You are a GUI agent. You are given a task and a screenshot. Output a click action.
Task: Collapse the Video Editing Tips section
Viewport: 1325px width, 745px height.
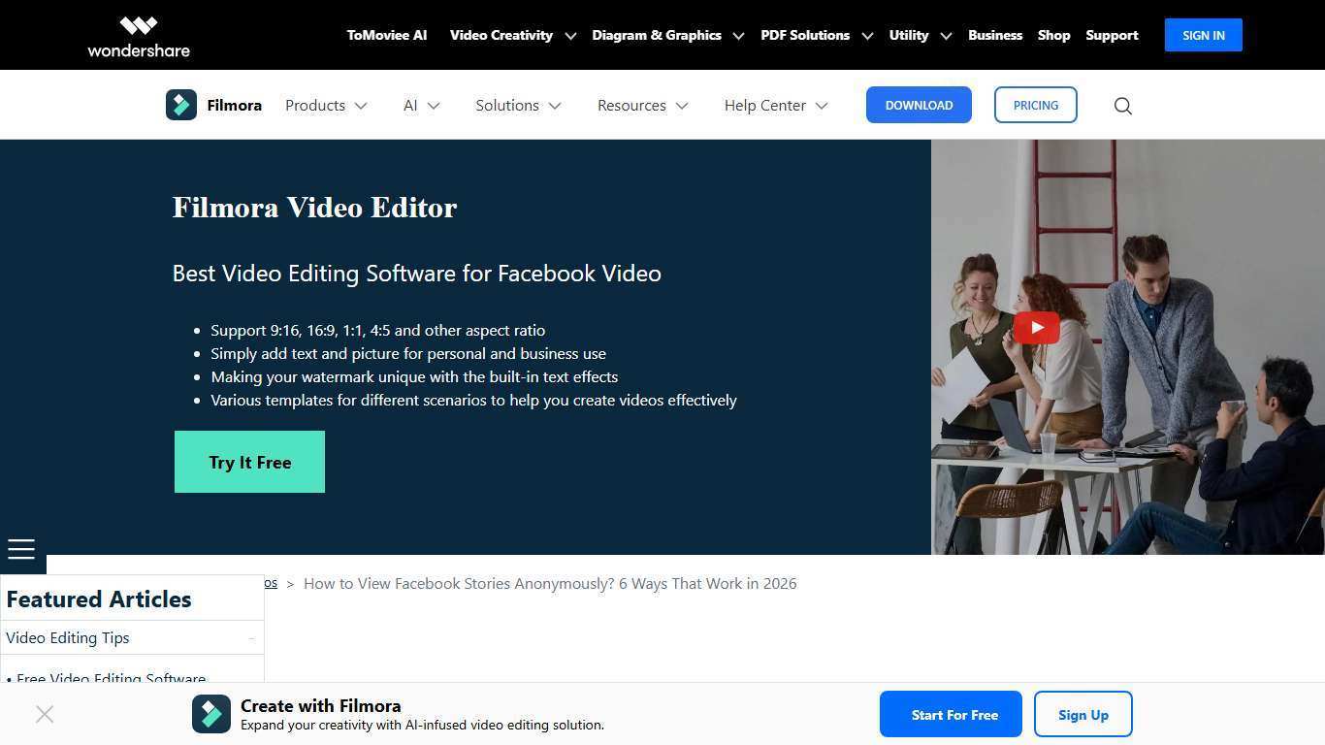251,637
